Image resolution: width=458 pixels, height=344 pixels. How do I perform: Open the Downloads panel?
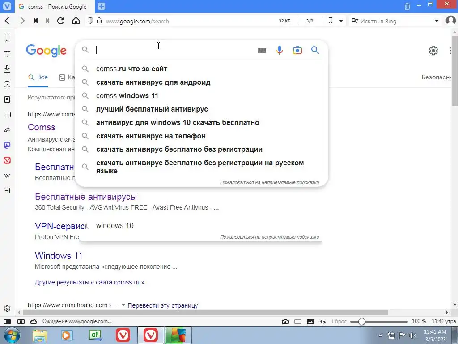[x=7, y=69]
